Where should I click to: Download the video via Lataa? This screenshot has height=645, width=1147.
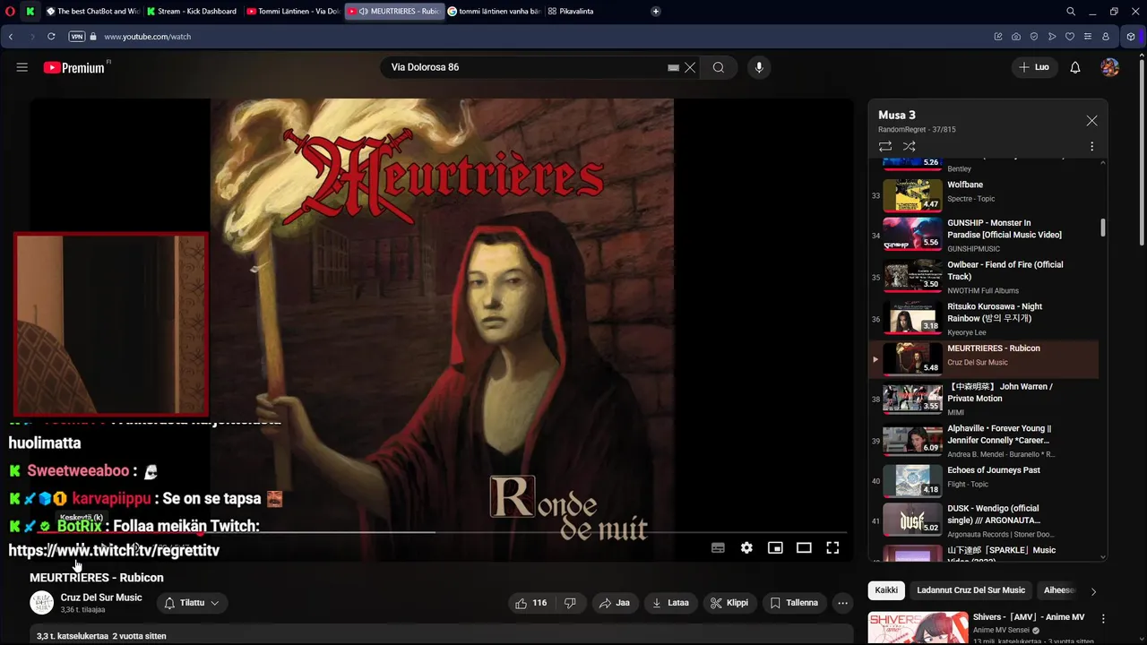671,603
